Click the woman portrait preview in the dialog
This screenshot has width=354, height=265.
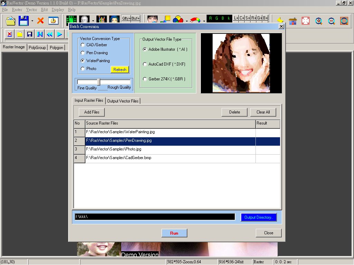[241, 63]
